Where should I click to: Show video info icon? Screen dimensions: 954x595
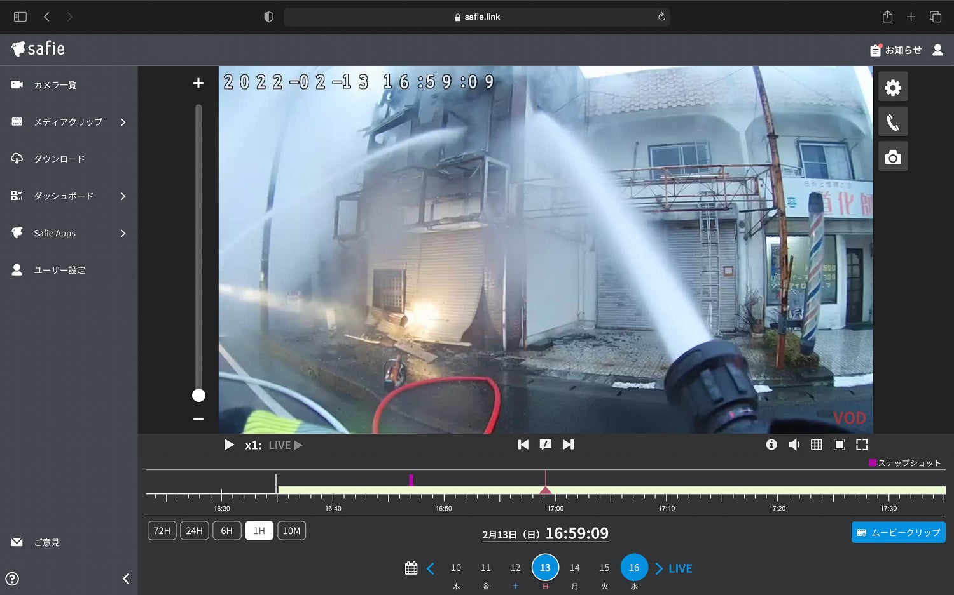click(771, 445)
